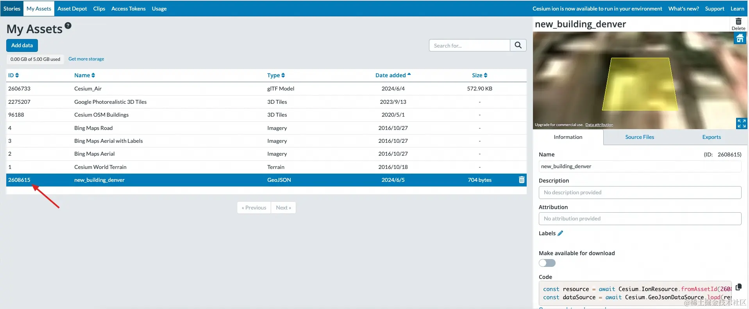Sort the table by Type column
The width and height of the screenshot is (749, 309).
(x=276, y=75)
